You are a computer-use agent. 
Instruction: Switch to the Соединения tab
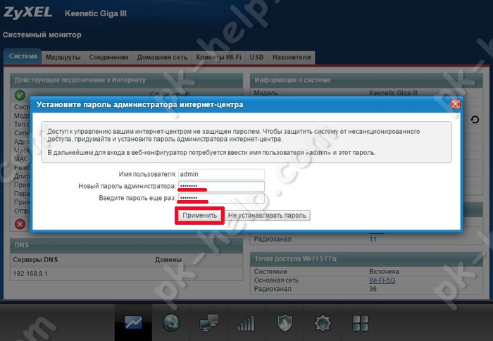point(108,57)
